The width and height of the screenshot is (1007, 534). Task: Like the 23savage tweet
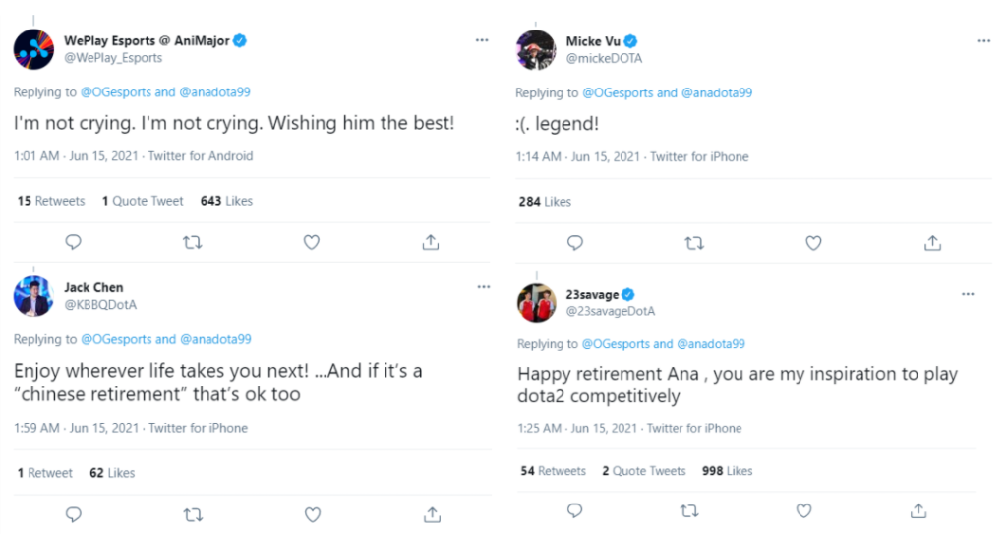point(803,510)
